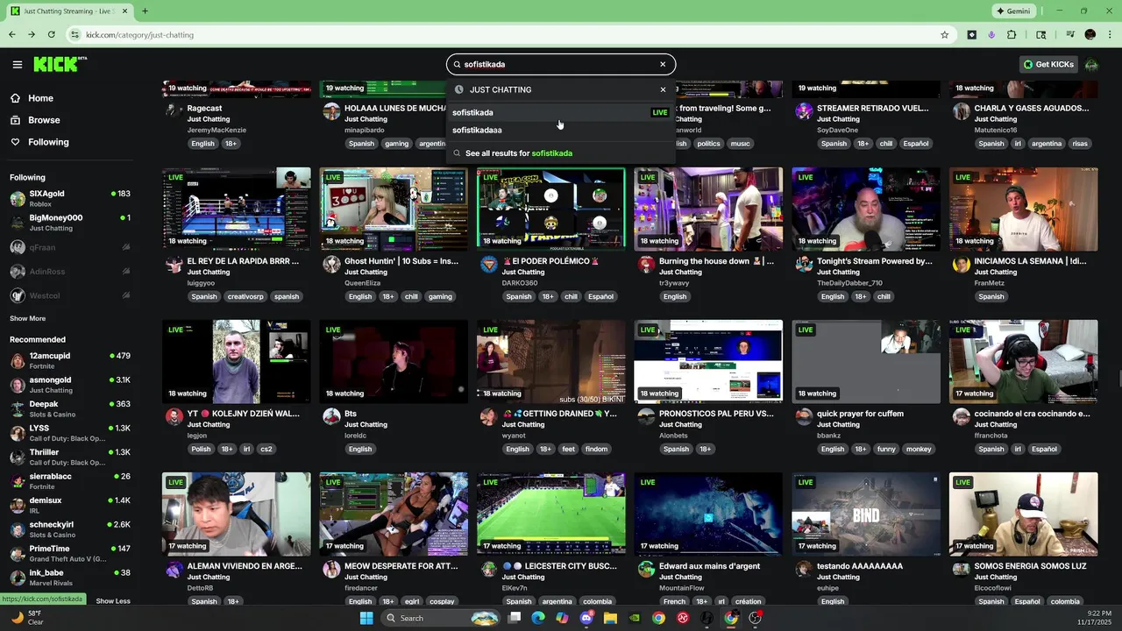View site information icon in address bar

pyautogui.click(x=75, y=35)
